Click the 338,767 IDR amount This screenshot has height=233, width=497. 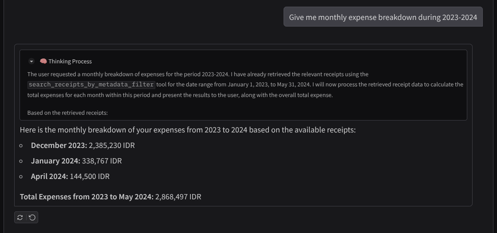(102, 161)
